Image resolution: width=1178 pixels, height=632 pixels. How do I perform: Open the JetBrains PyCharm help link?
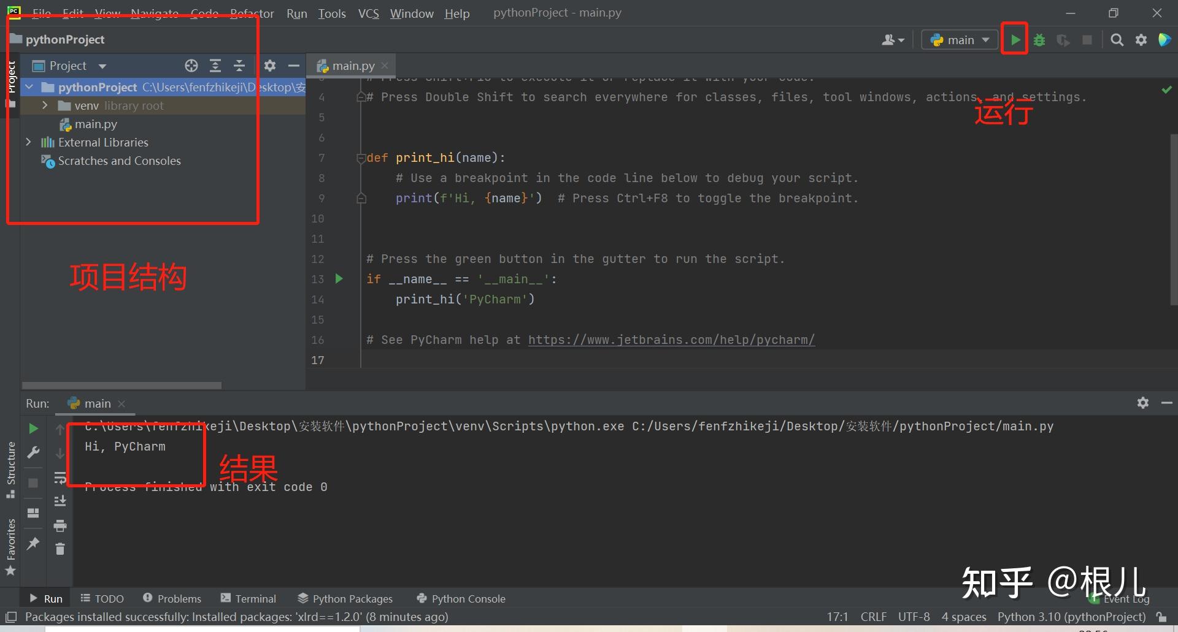pyautogui.click(x=671, y=340)
